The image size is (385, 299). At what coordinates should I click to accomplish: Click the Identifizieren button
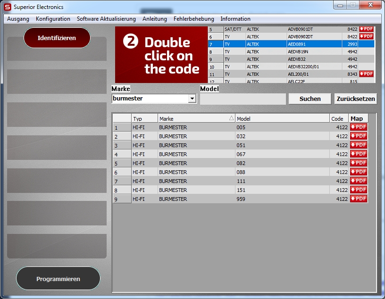[57, 38]
